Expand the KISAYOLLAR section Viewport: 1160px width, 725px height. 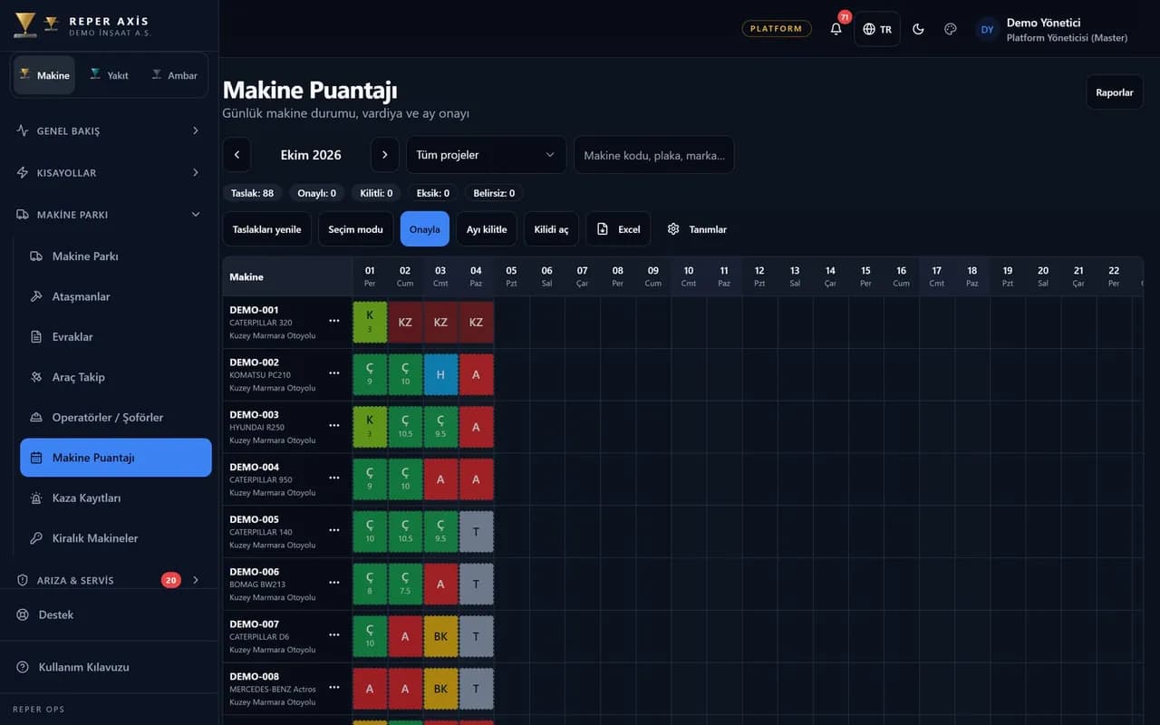coord(109,172)
